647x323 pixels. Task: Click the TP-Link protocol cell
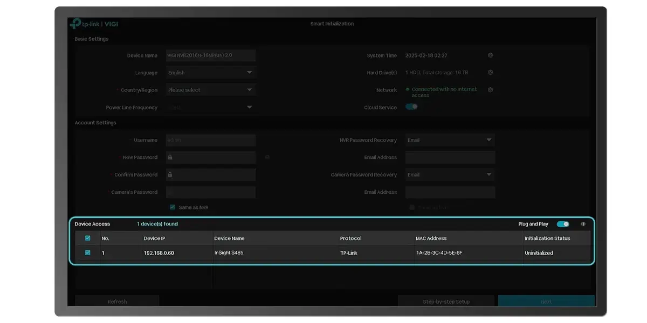click(x=349, y=253)
